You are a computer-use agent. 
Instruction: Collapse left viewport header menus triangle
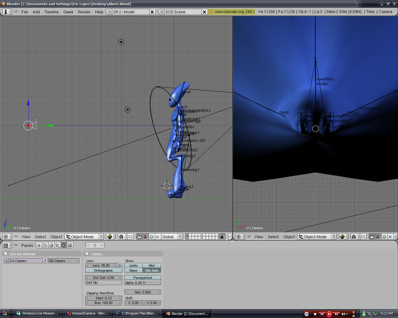[x=16, y=236]
